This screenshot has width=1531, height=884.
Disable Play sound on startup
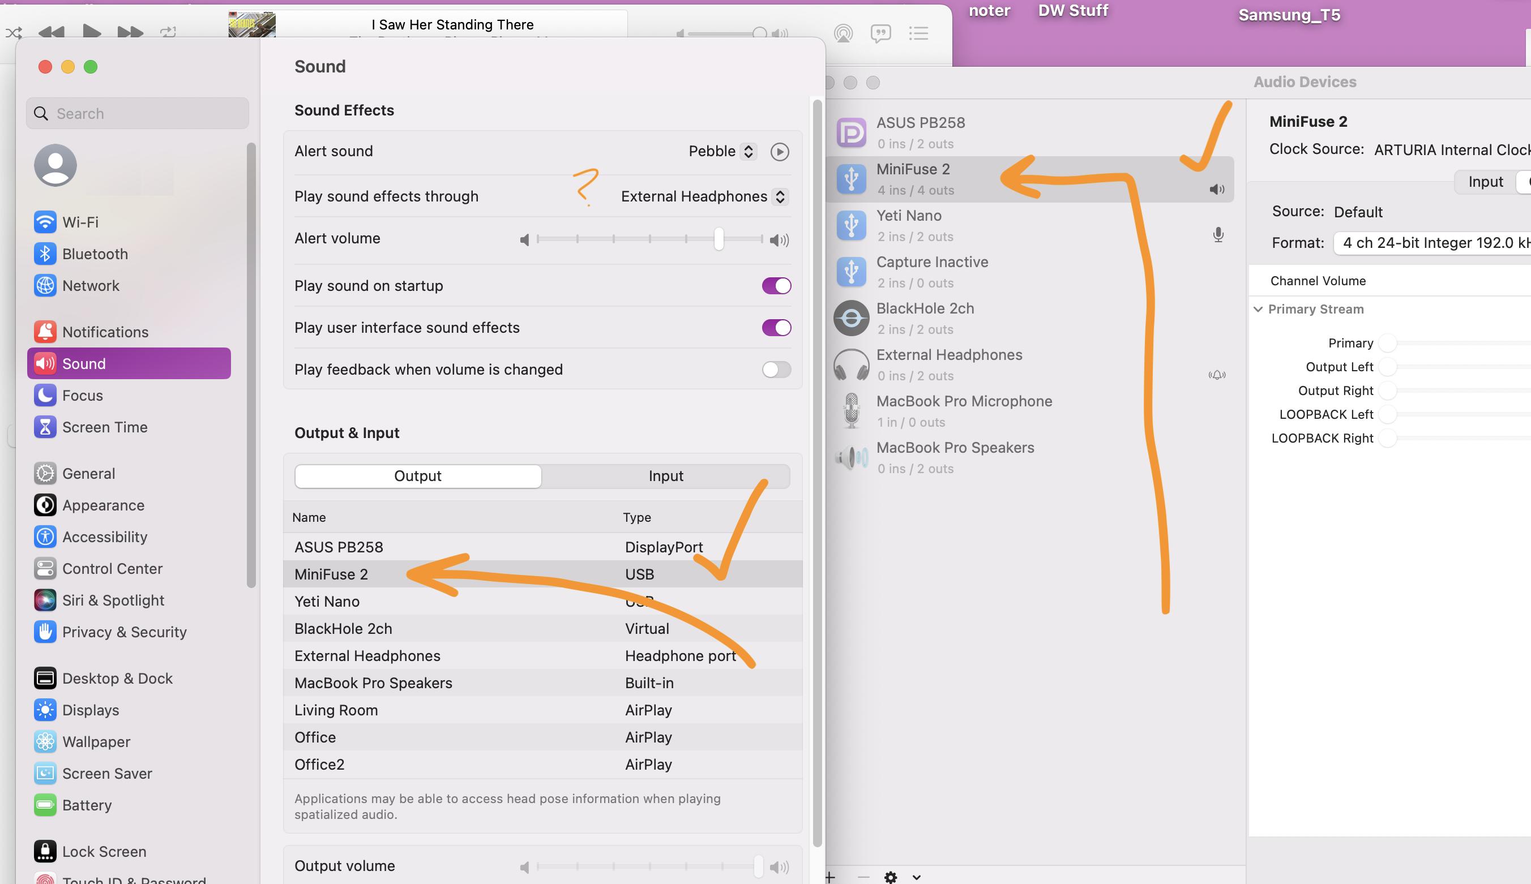pyautogui.click(x=776, y=285)
